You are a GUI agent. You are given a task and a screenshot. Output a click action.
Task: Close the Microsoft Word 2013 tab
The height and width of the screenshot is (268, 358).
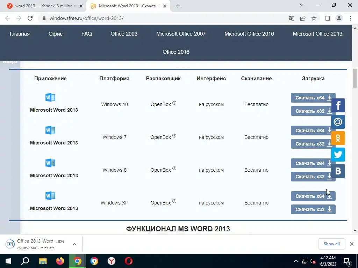(165, 6)
